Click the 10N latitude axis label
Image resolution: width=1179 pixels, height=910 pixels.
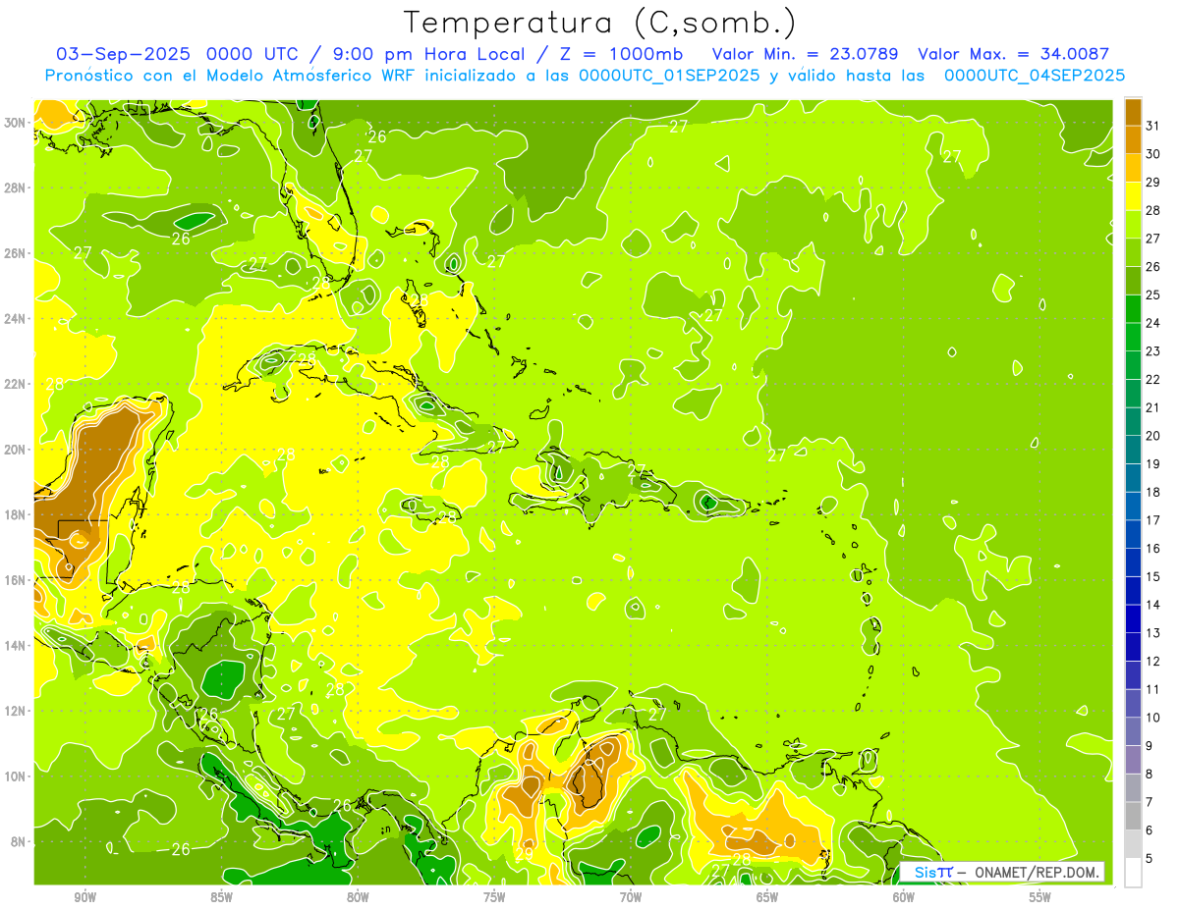[x=16, y=776]
